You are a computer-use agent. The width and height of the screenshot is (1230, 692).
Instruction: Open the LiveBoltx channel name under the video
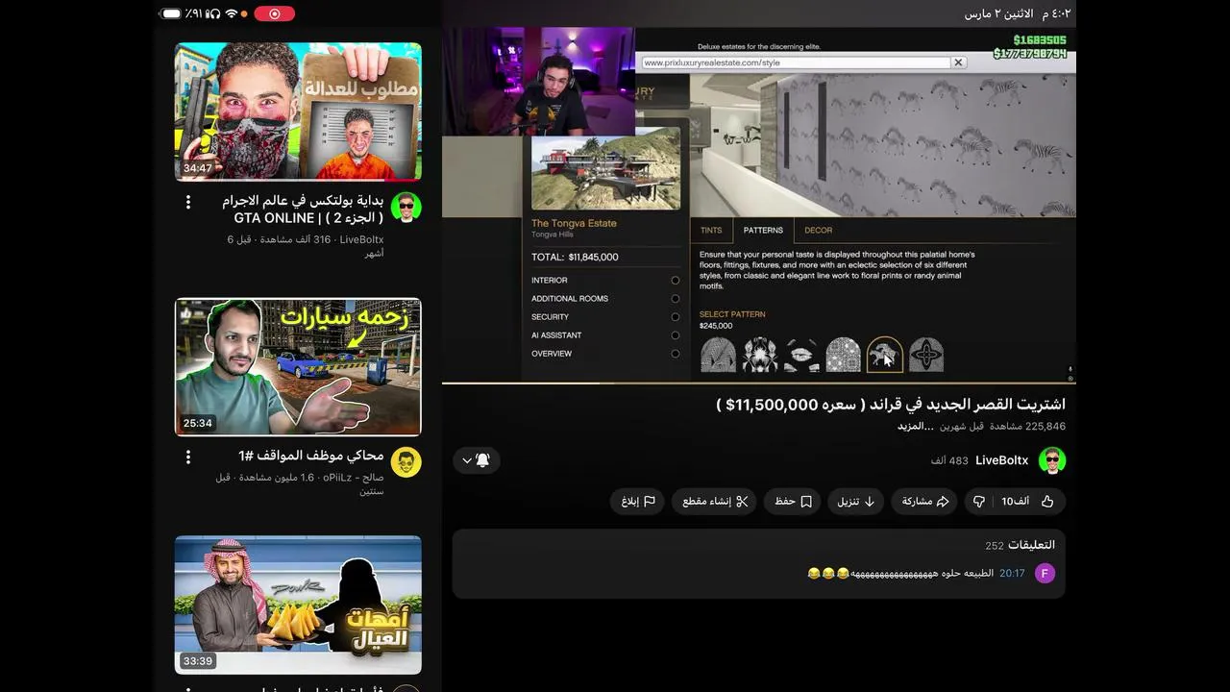click(x=1001, y=460)
